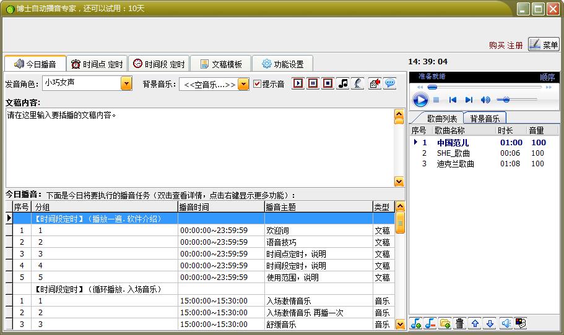Image resolution: width=564 pixels, height=335 pixels.
Task: Click the 注册 link
Action: click(515, 45)
